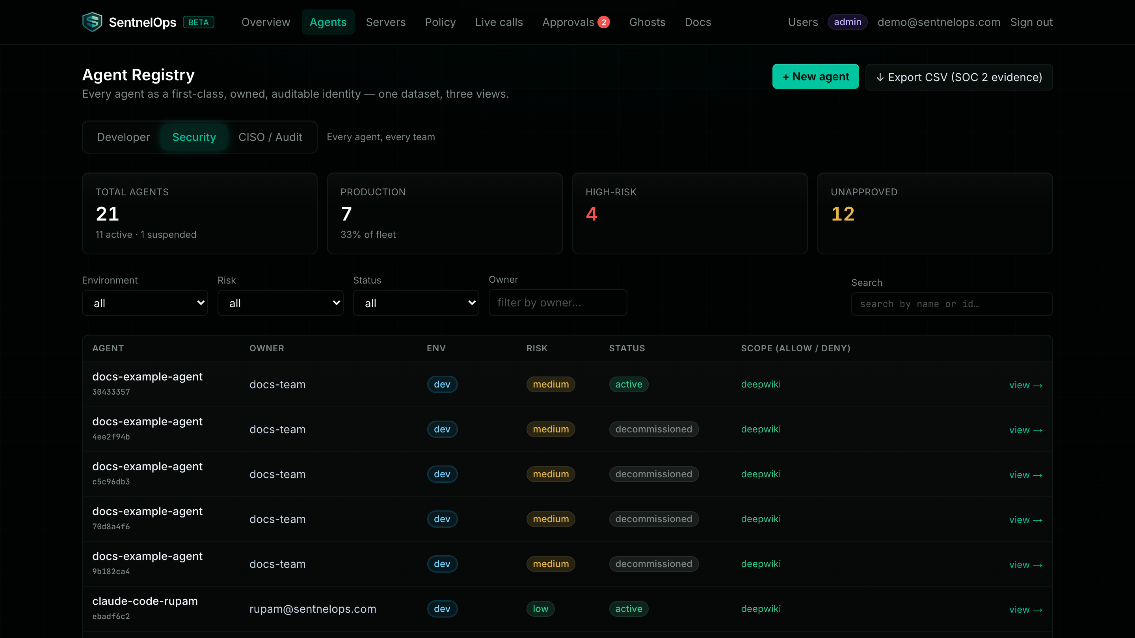The height and width of the screenshot is (638, 1135).
Task: Click deepwiki scope for agent 30433357
Action: click(761, 384)
